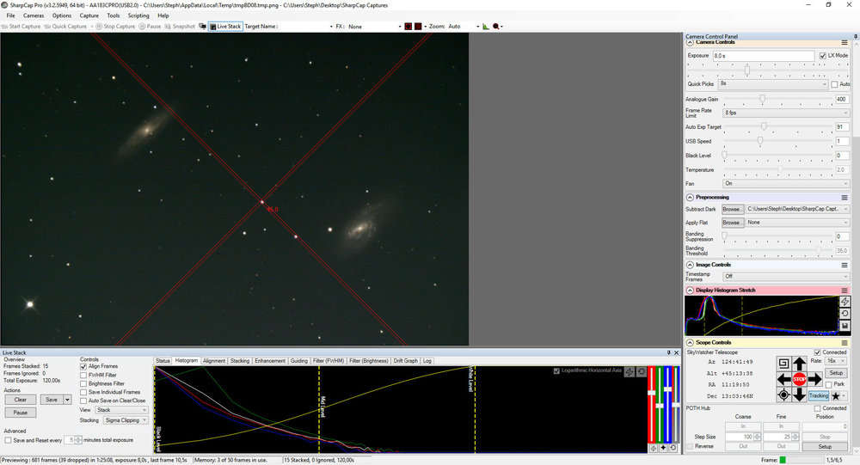Click the Clear button in Live Stack
Screen dimensions: 860x465
(x=21, y=400)
